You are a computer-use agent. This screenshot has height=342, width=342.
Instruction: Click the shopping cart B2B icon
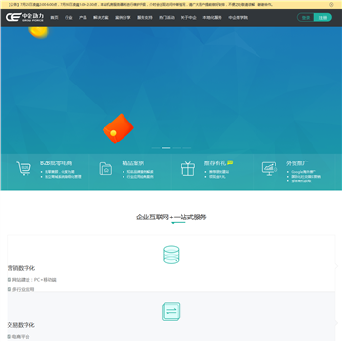24,168
